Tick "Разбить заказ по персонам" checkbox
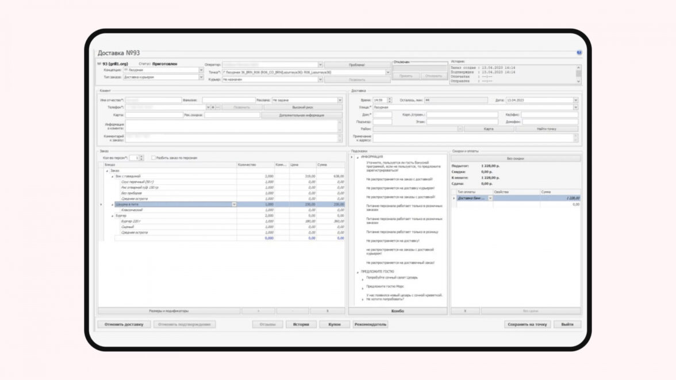This screenshot has height=380, width=676. (x=153, y=158)
